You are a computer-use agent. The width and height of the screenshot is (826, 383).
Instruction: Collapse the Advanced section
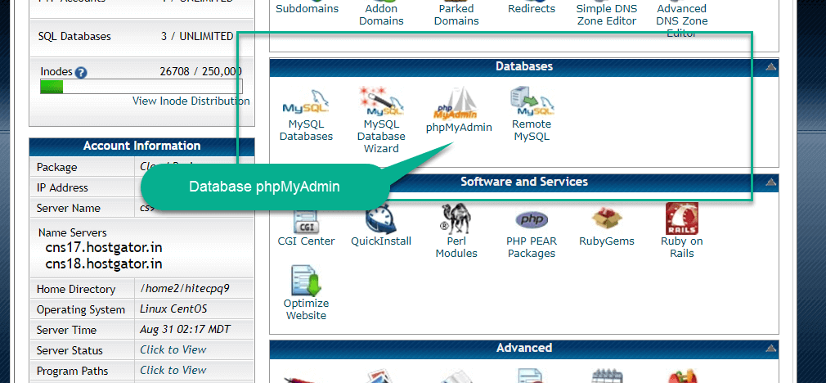coord(770,349)
